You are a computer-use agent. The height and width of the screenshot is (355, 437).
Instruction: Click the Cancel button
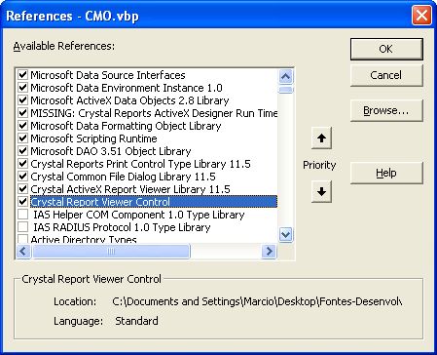coord(386,75)
